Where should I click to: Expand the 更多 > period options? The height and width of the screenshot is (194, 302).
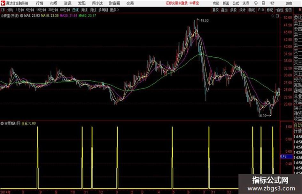(114, 10)
